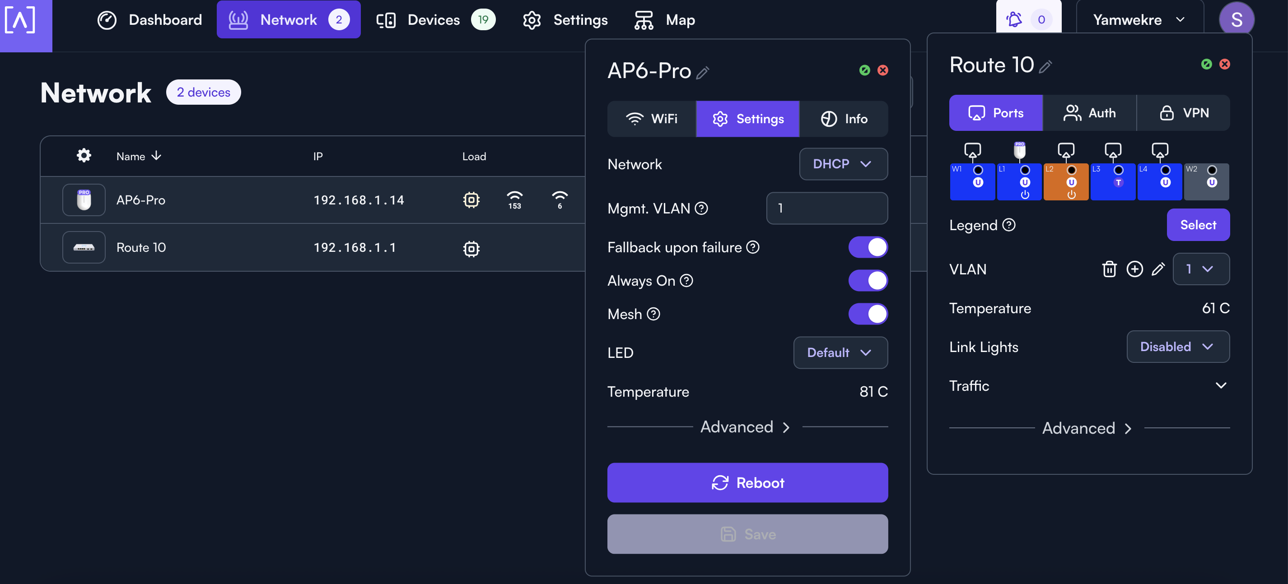This screenshot has height=584, width=1288.
Task: Disable the Fallback upon failure toggle
Action: 868,247
